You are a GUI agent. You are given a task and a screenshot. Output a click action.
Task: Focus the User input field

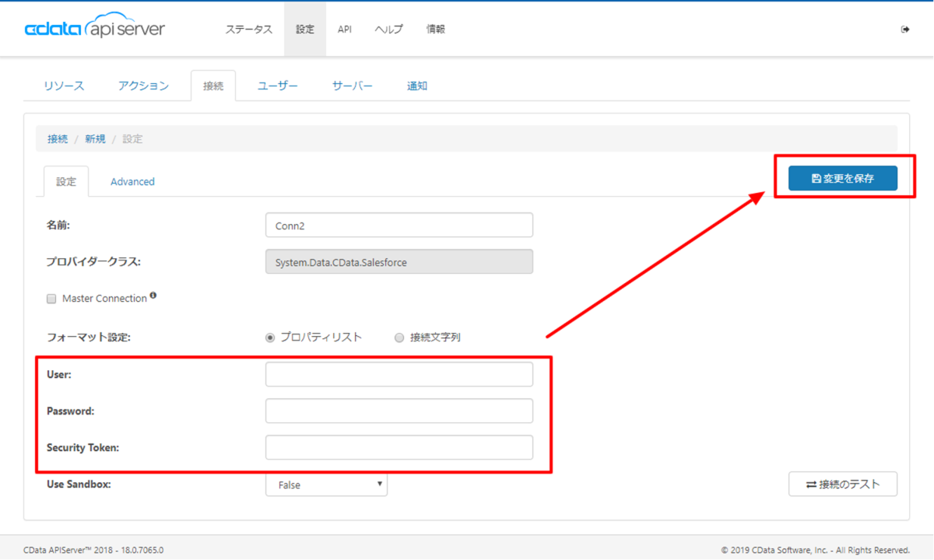tap(399, 374)
